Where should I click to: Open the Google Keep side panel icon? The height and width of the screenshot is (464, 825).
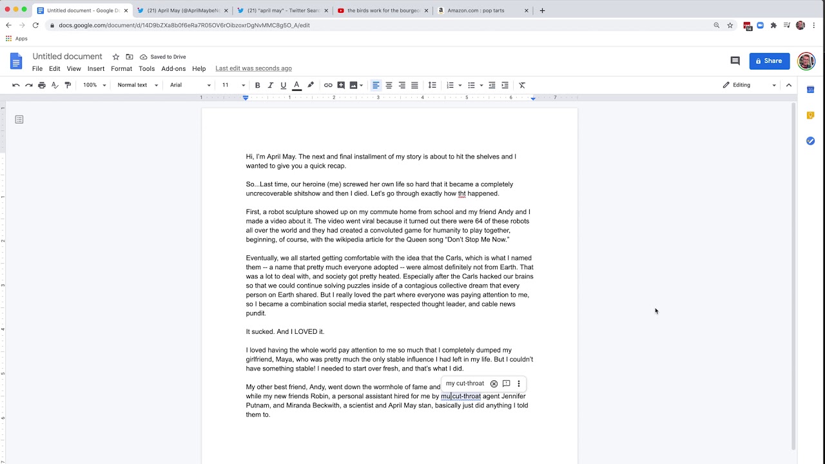click(810, 115)
